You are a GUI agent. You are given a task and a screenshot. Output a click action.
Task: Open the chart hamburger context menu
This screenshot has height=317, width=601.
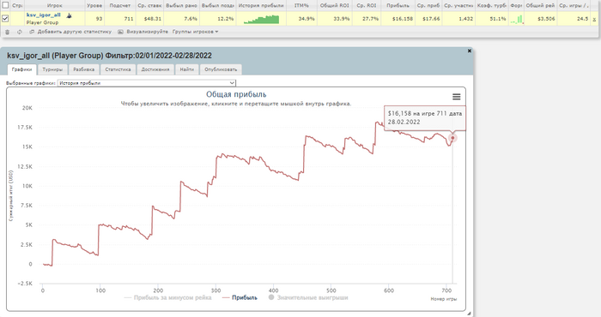tap(456, 97)
